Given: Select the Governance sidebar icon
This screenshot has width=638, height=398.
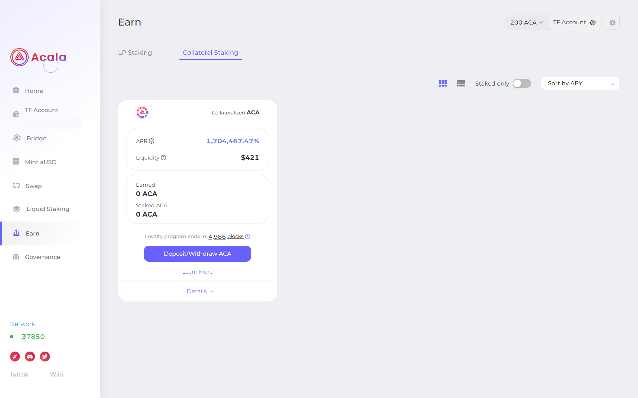Looking at the screenshot, I should [x=16, y=257].
